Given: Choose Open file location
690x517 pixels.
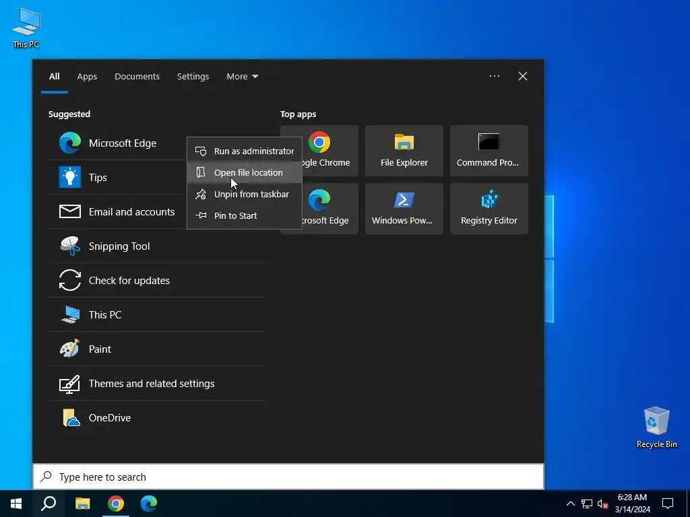Looking at the screenshot, I should 245,172.
